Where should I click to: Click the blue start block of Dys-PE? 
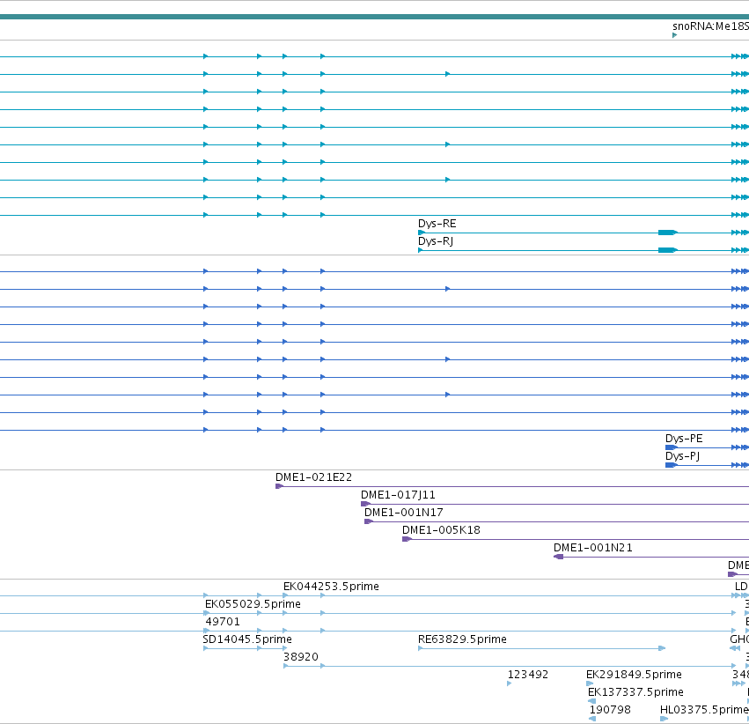[x=672, y=447]
